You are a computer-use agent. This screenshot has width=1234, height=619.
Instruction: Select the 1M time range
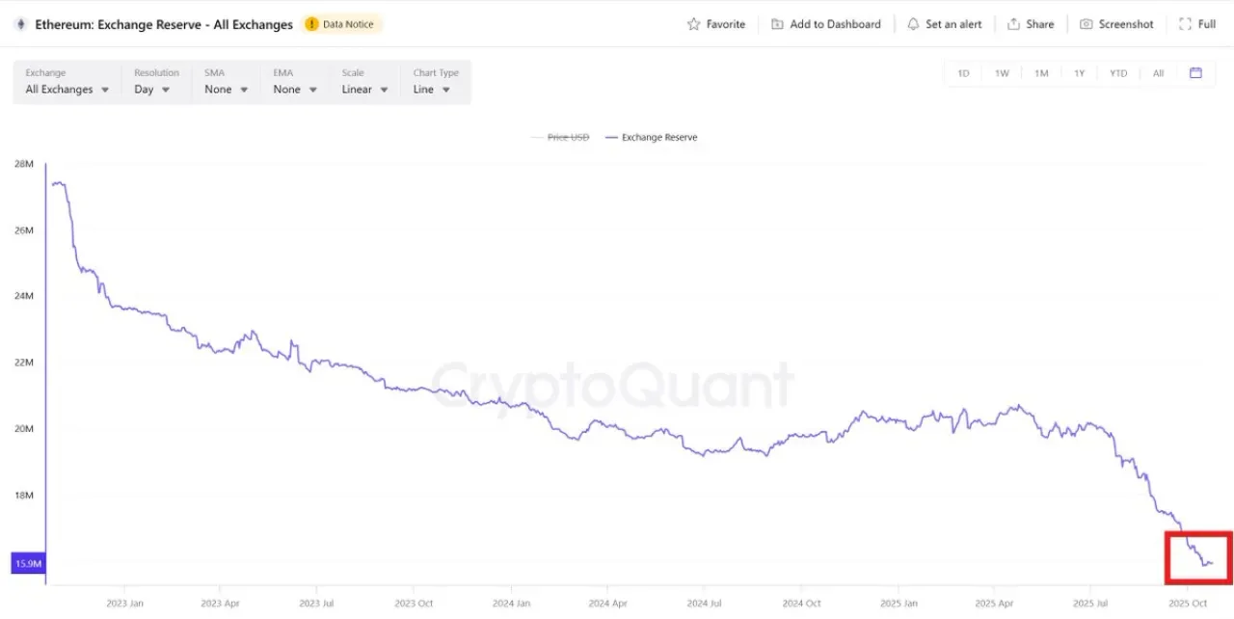pyautogui.click(x=1041, y=73)
